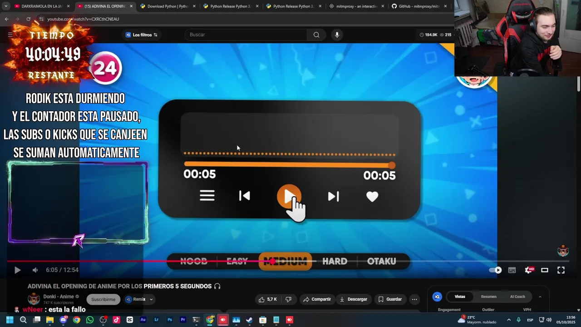Select the Vistas tab

(460, 297)
